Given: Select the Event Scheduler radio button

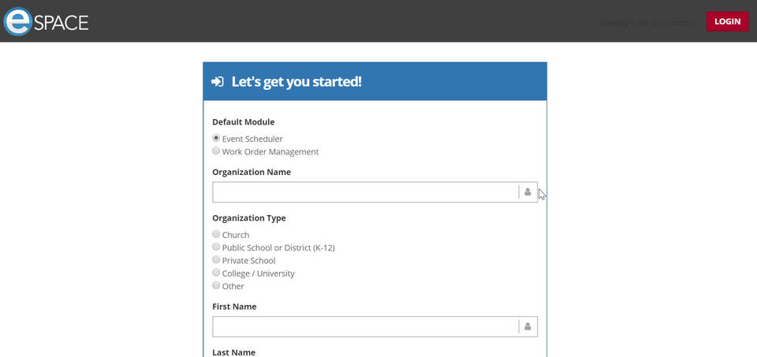Looking at the screenshot, I should pyautogui.click(x=216, y=138).
